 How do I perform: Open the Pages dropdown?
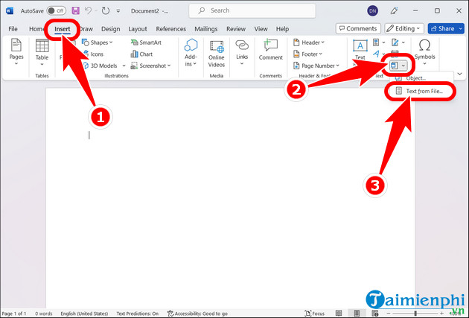click(x=16, y=51)
